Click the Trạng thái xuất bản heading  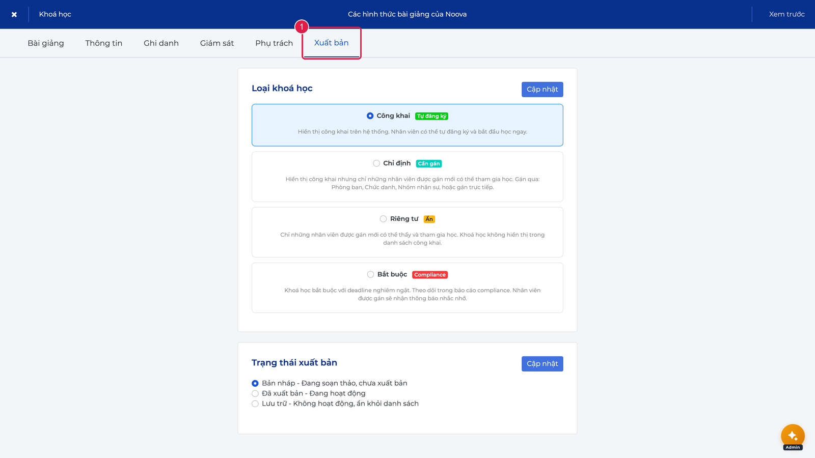(294, 363)
